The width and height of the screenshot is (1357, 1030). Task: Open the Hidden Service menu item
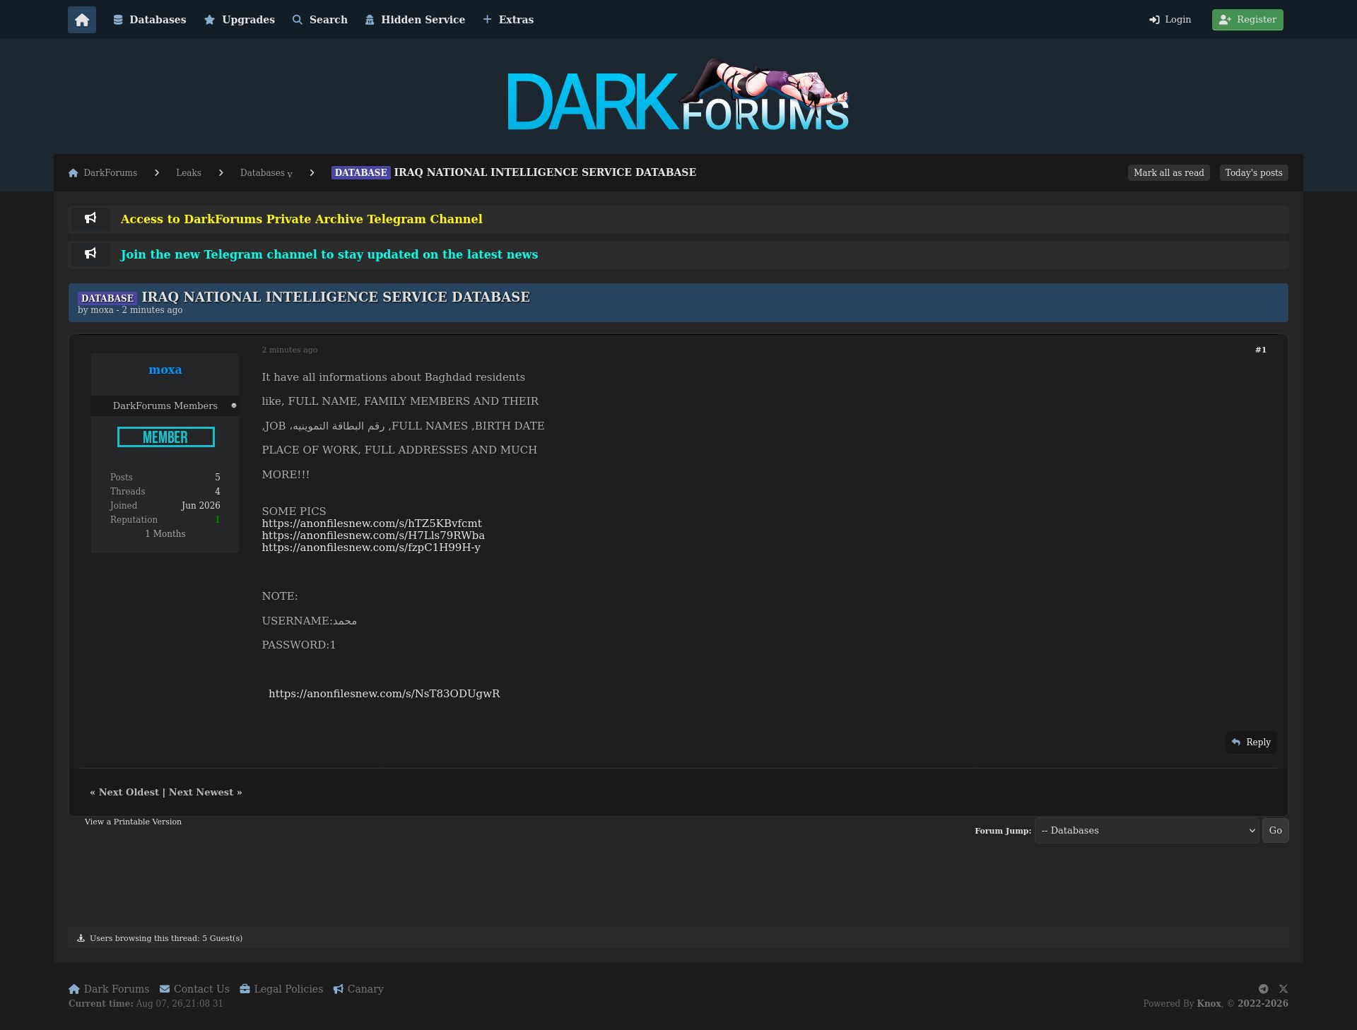tap(415, 20)
